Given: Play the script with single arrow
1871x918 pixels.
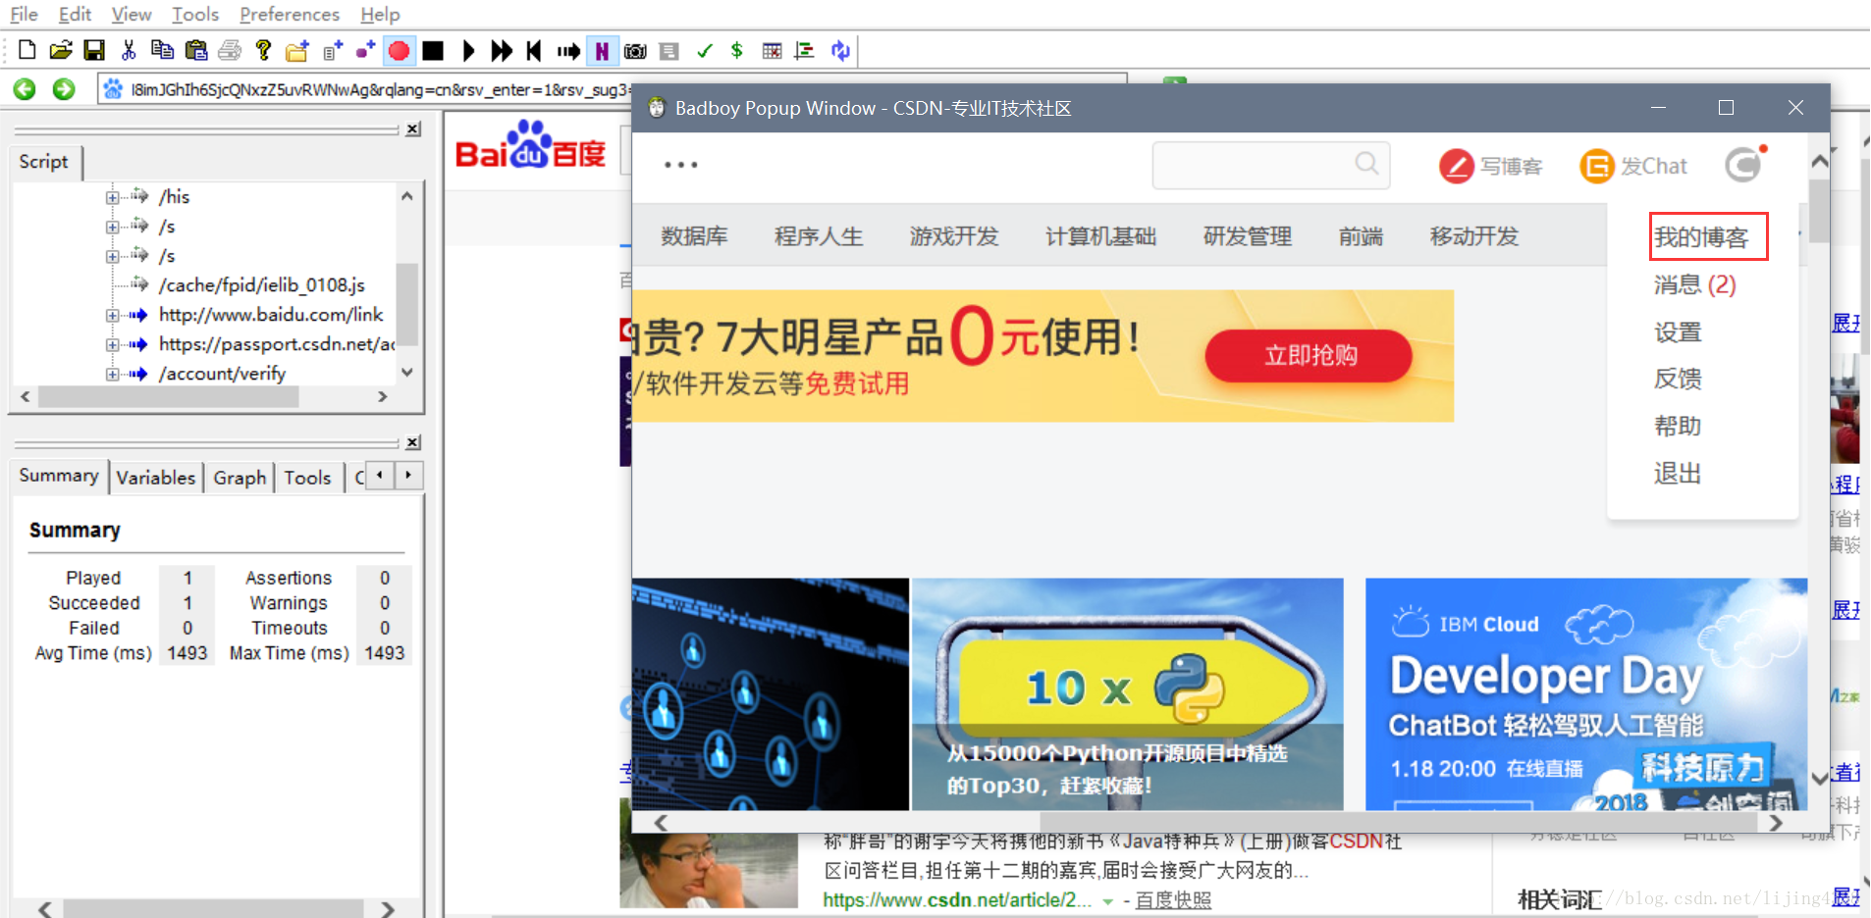Looking at the screenshot, I should (468, 50).
